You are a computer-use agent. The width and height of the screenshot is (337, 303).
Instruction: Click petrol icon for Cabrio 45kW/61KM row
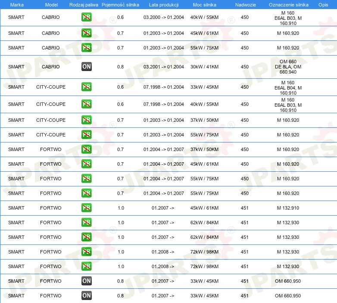click(x=87, y=33)
